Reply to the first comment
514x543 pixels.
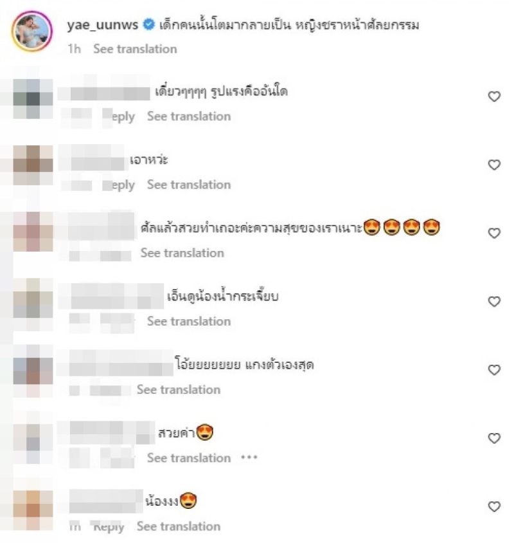pyautogui.click(x=119, y=116)
